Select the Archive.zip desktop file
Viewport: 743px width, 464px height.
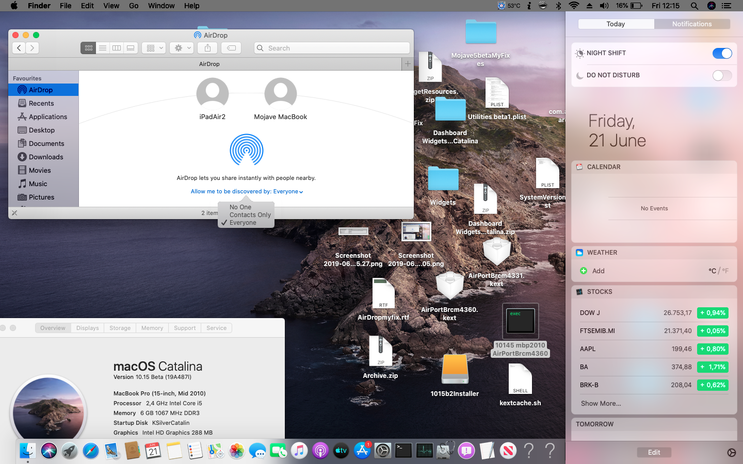tap(380, 357)
